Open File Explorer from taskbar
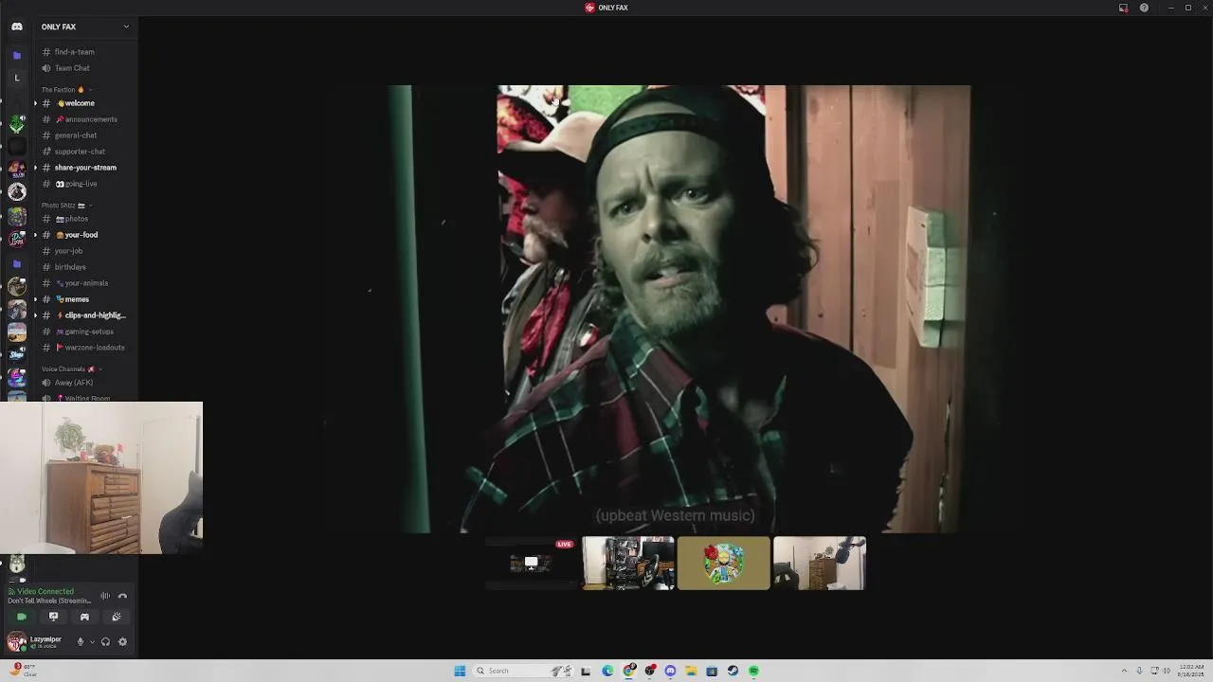Screen dimensions: 1213x682 691,671
